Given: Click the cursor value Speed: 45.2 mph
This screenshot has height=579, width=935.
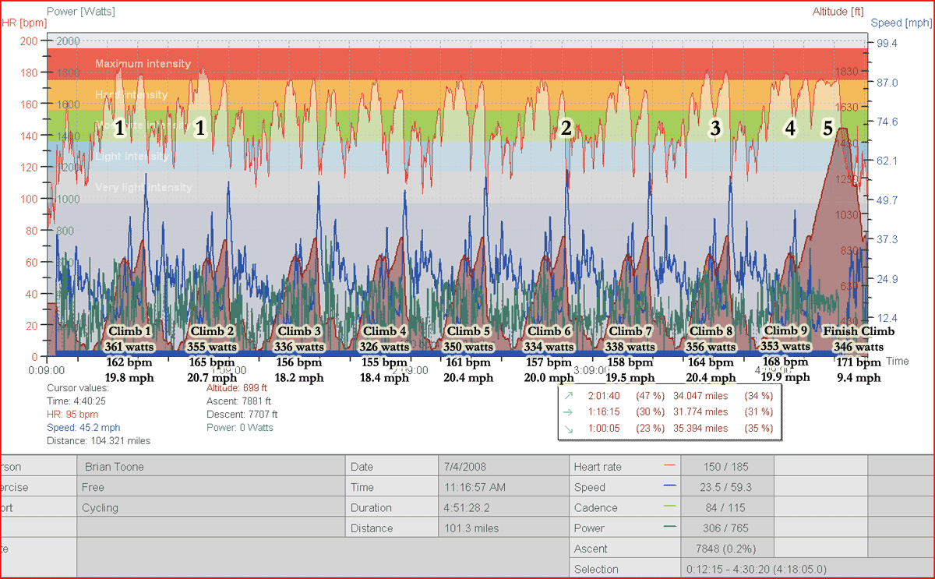Looking at the screenshot, I should click(83, 427).
